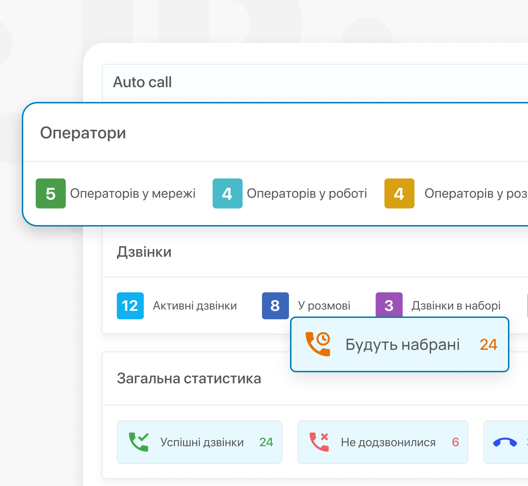Select the 'Дзвінки в наборі' label
Image resolution: width=528 pixels, height=486 pixels.
click(x=456, y=306)
